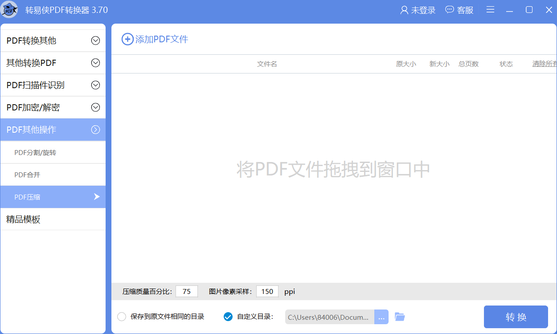Expand the PDF转换其他 chevron
The height and width of the screenshot is (334, 557).
point(95,41)
